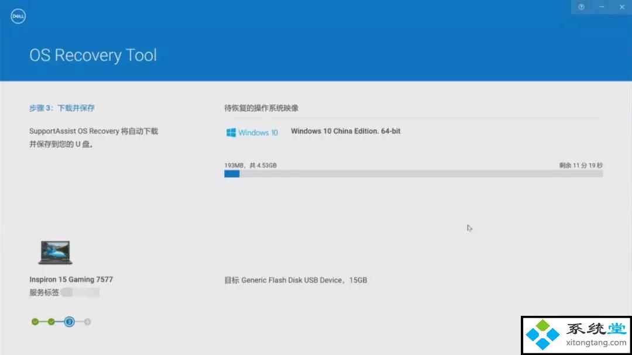Select the second completed step indicator
This screenshot has width=632, height=355.
coord(51,322)
